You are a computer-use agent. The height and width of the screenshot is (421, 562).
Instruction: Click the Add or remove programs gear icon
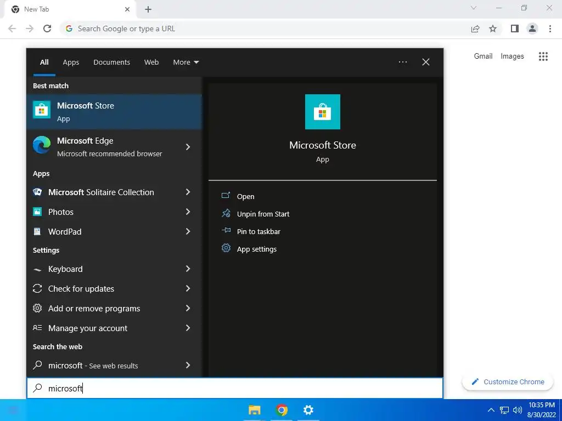(37, 308)
